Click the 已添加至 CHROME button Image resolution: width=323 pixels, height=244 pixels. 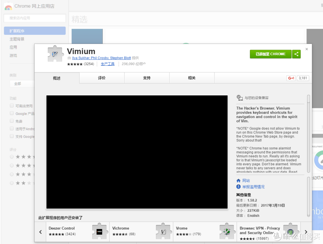[x=270, y=54]
